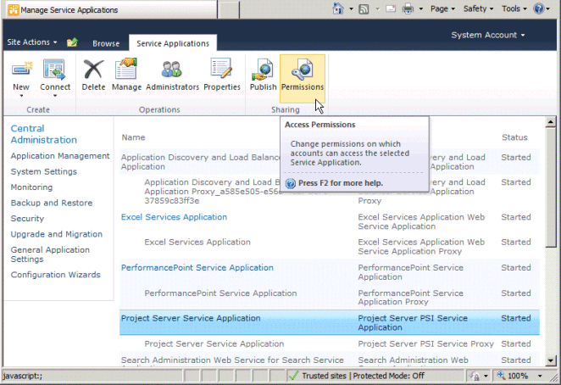
Task: Open the Page menu dropdown
Action: pyautogui.click(x=442, y=8)
